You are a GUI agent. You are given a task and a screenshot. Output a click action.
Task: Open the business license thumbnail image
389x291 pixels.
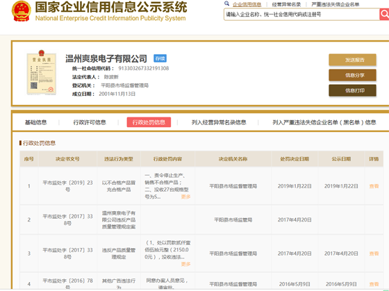[x=42, y=72]
